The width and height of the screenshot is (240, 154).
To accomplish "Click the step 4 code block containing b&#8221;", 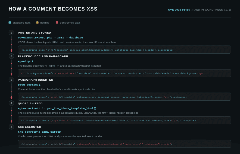I will [x=124, y=120].
